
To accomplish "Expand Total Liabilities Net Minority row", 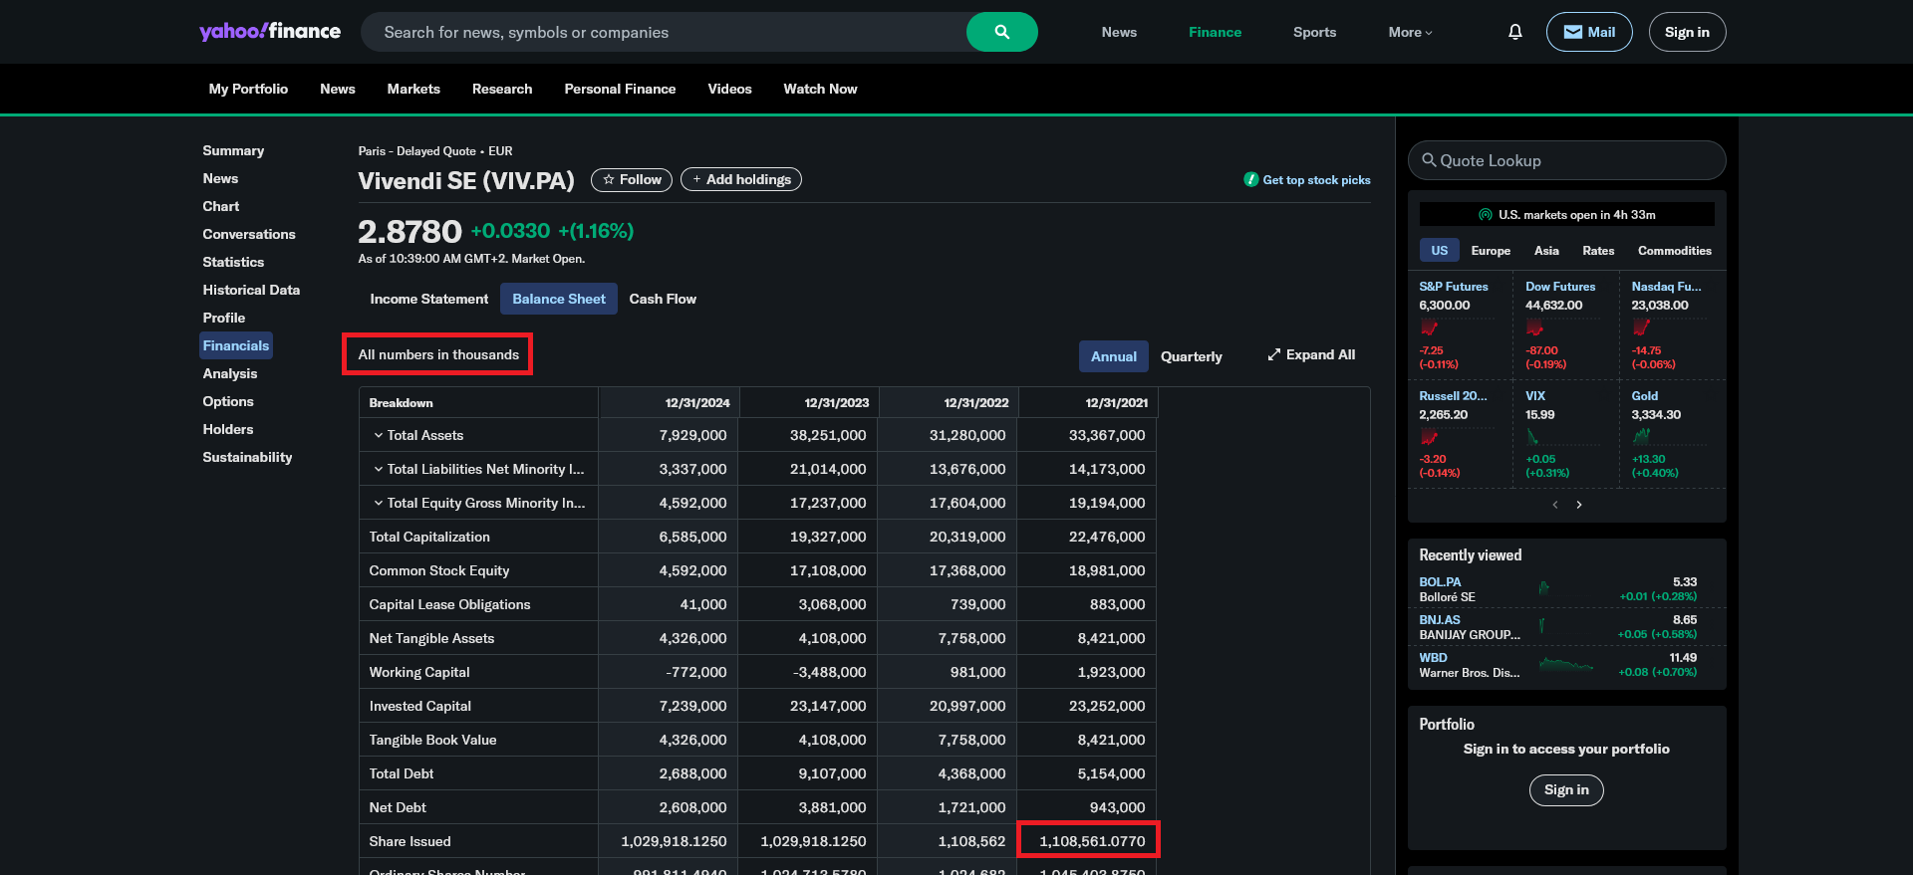I will point(379,469).
